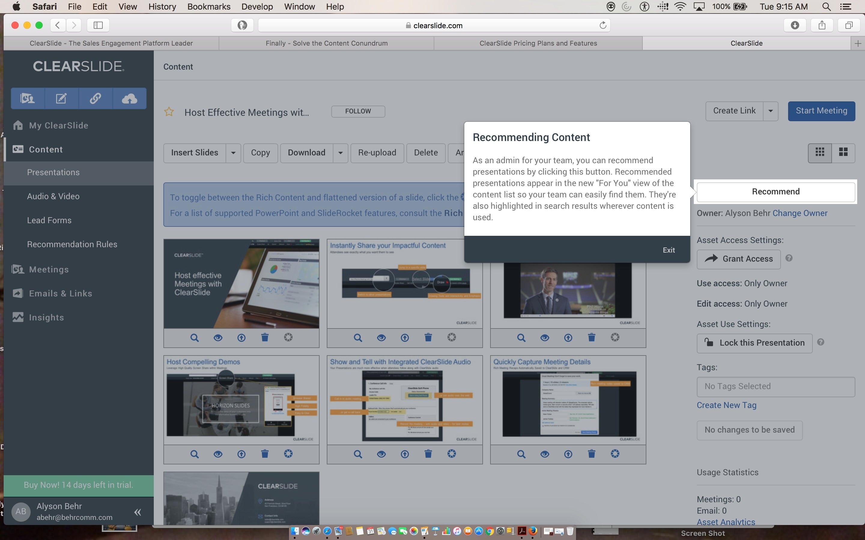Click the Create New Tag link
Viewport: 865px width, 540px height.
726,405
